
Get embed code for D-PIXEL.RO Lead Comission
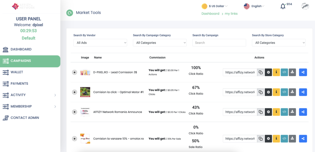click(284, 72)
